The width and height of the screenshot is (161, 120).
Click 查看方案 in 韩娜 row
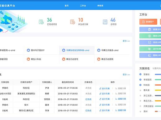[x=121, y=94]
